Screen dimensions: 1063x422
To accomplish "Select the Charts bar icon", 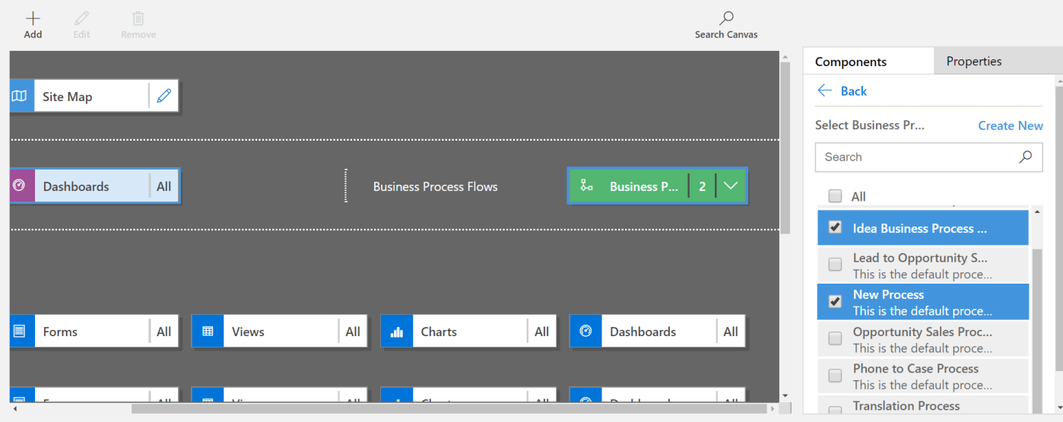I will tap(396, 332).
